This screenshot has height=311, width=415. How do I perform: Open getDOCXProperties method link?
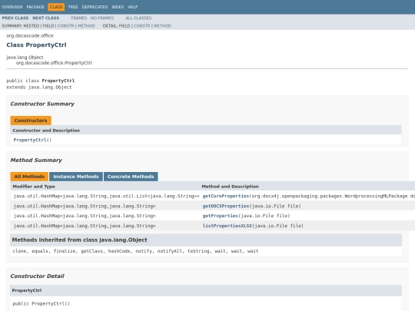pyautogui.click(x=226, y=206)
